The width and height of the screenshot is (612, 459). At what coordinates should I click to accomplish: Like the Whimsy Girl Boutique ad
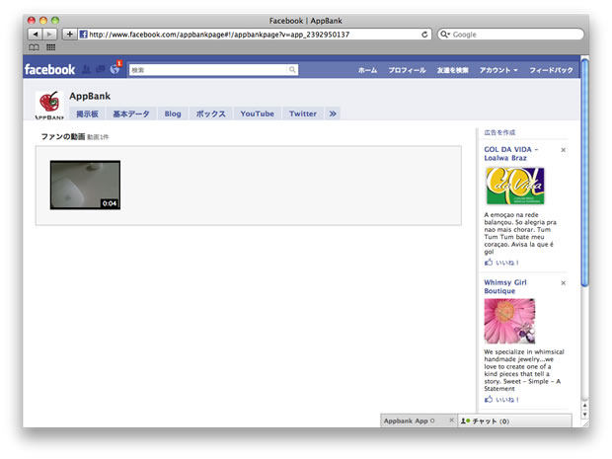click(x=501, y=400)
